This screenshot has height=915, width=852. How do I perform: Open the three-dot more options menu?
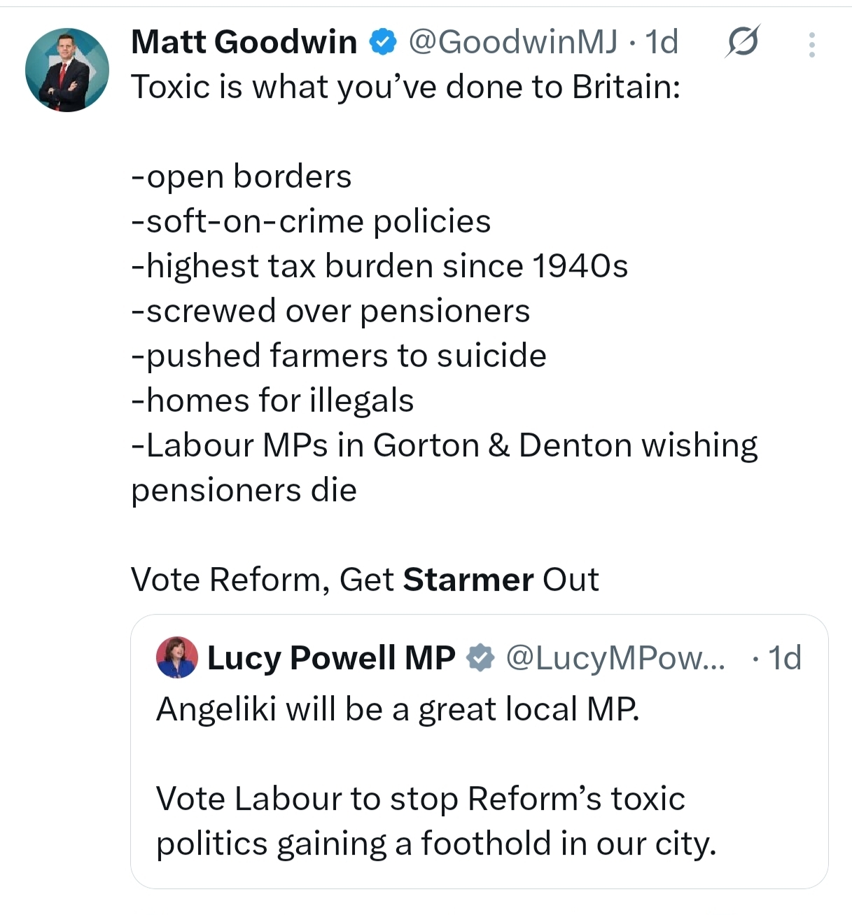coord(811,45)
